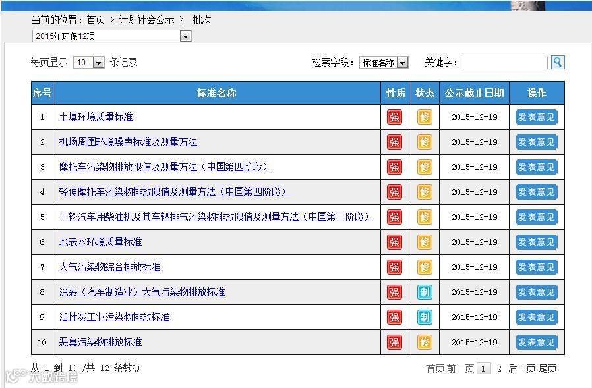Open 土壤环境质量标准 link
The image size is (592, 388).
pos(96,117)
